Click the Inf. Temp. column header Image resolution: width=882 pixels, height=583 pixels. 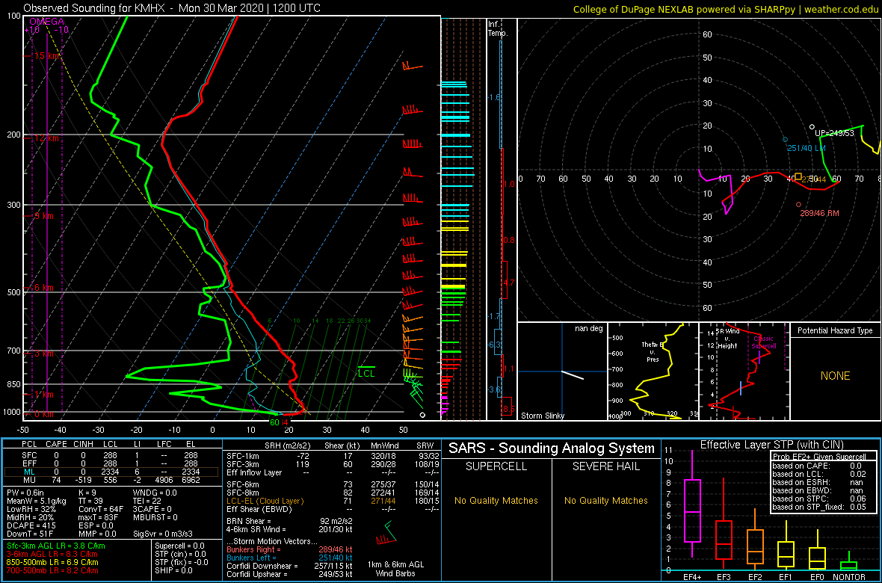499,29
